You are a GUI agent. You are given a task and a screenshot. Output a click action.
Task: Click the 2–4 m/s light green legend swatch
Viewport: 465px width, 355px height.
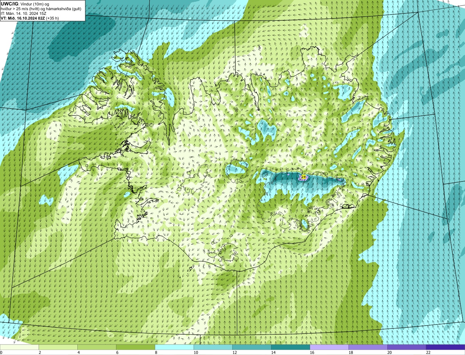pos(58,347)
